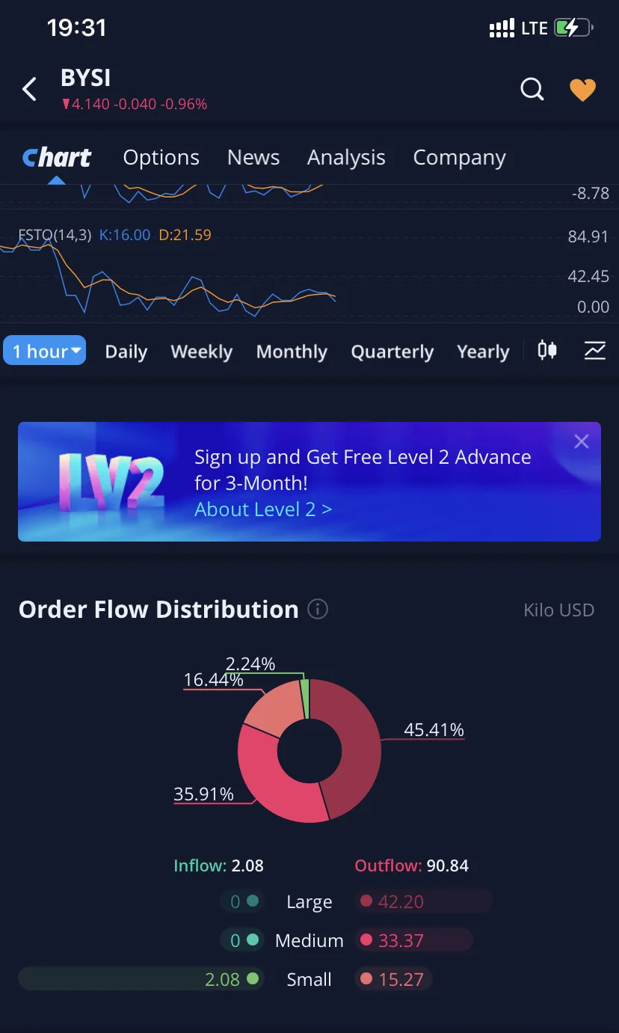Switch chart to Weekly interval
This screenshot has height=1033, width=619.
click(x=201, y=352)
